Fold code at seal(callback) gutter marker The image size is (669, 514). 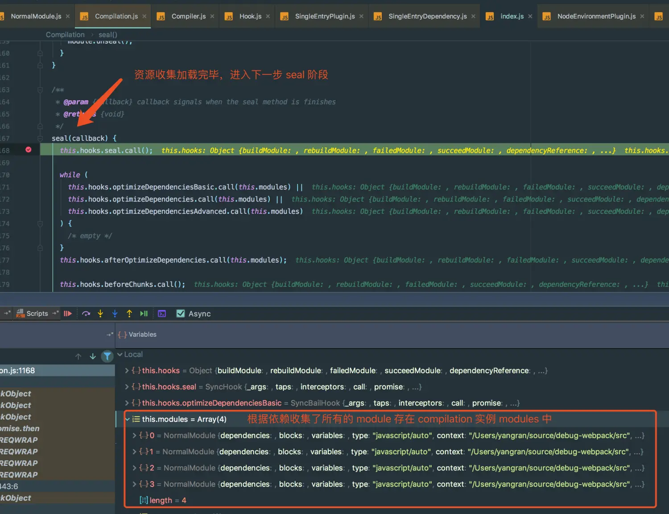tap(40, 139)
